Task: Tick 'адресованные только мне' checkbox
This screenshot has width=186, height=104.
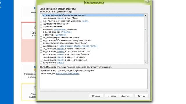Action: (x=41, y=24)
